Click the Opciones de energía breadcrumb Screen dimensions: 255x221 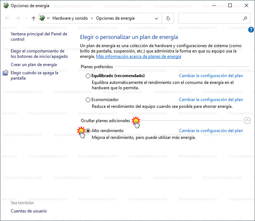[115, 18]
